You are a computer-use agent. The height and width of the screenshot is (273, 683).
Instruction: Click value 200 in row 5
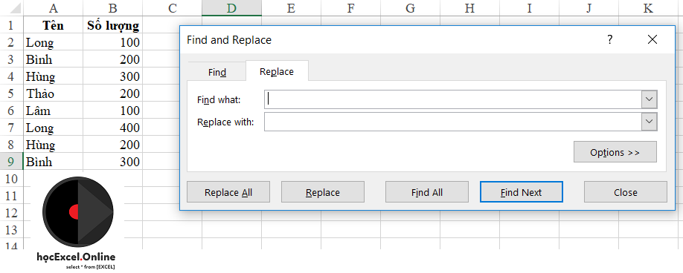point(113,93)
